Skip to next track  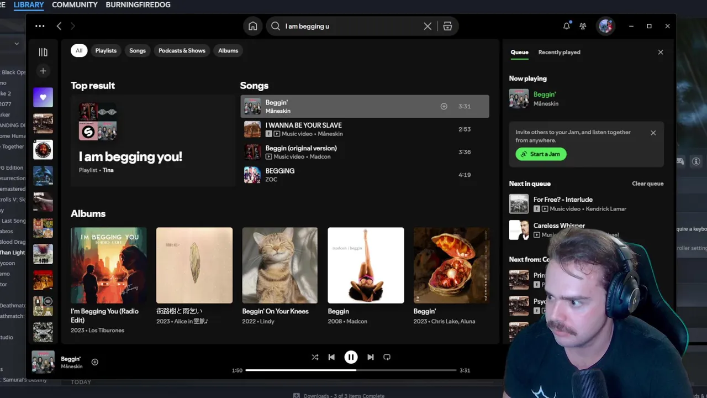click(x=371, y=357)
